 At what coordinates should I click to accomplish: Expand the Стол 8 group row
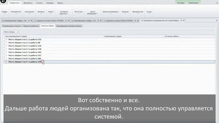(7, 58)
